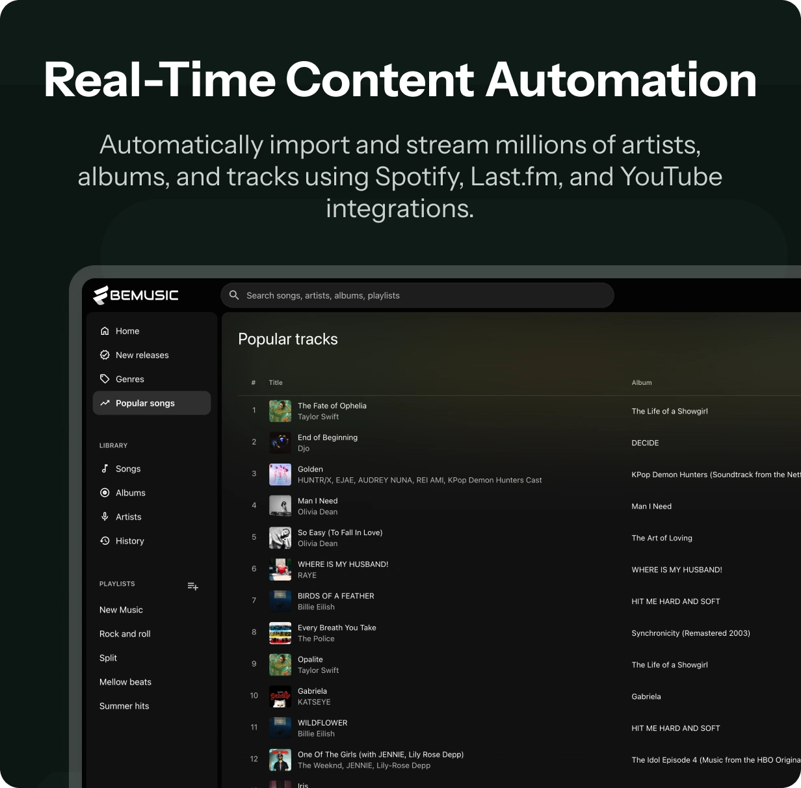The height and width of the screenshot is (788, 801).
Task: Click the search magnifier icon
Action: [234, 295]
